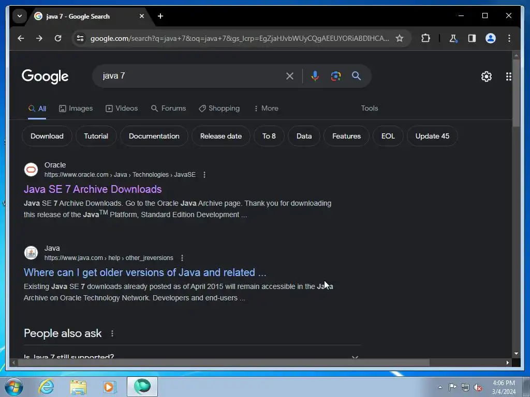This screenshot has width=530, height=397.
Task: Filter by the Download chip
Action: [x=47, y=136]
